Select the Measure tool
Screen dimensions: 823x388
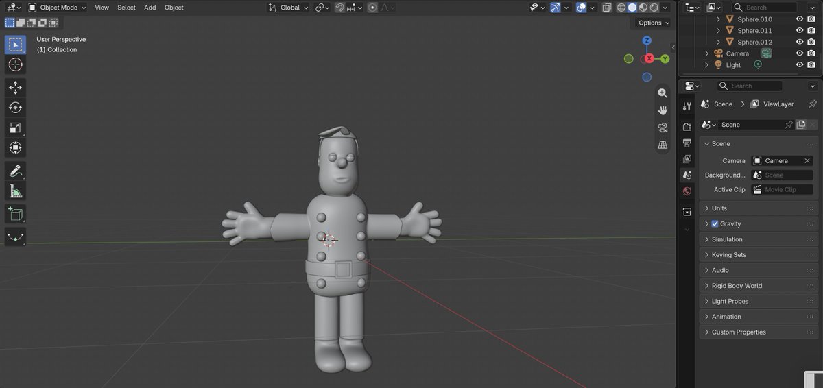coord(15,191)
